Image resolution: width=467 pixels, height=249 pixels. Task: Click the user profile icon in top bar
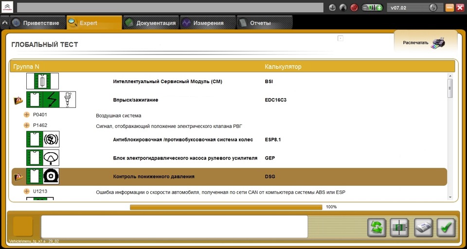click(x=343, y=8)
